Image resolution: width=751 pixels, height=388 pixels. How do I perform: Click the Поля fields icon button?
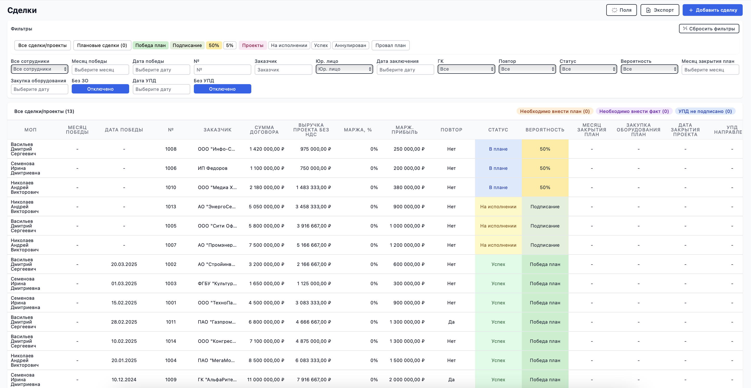pyautogui.click(x=614, y=10)
